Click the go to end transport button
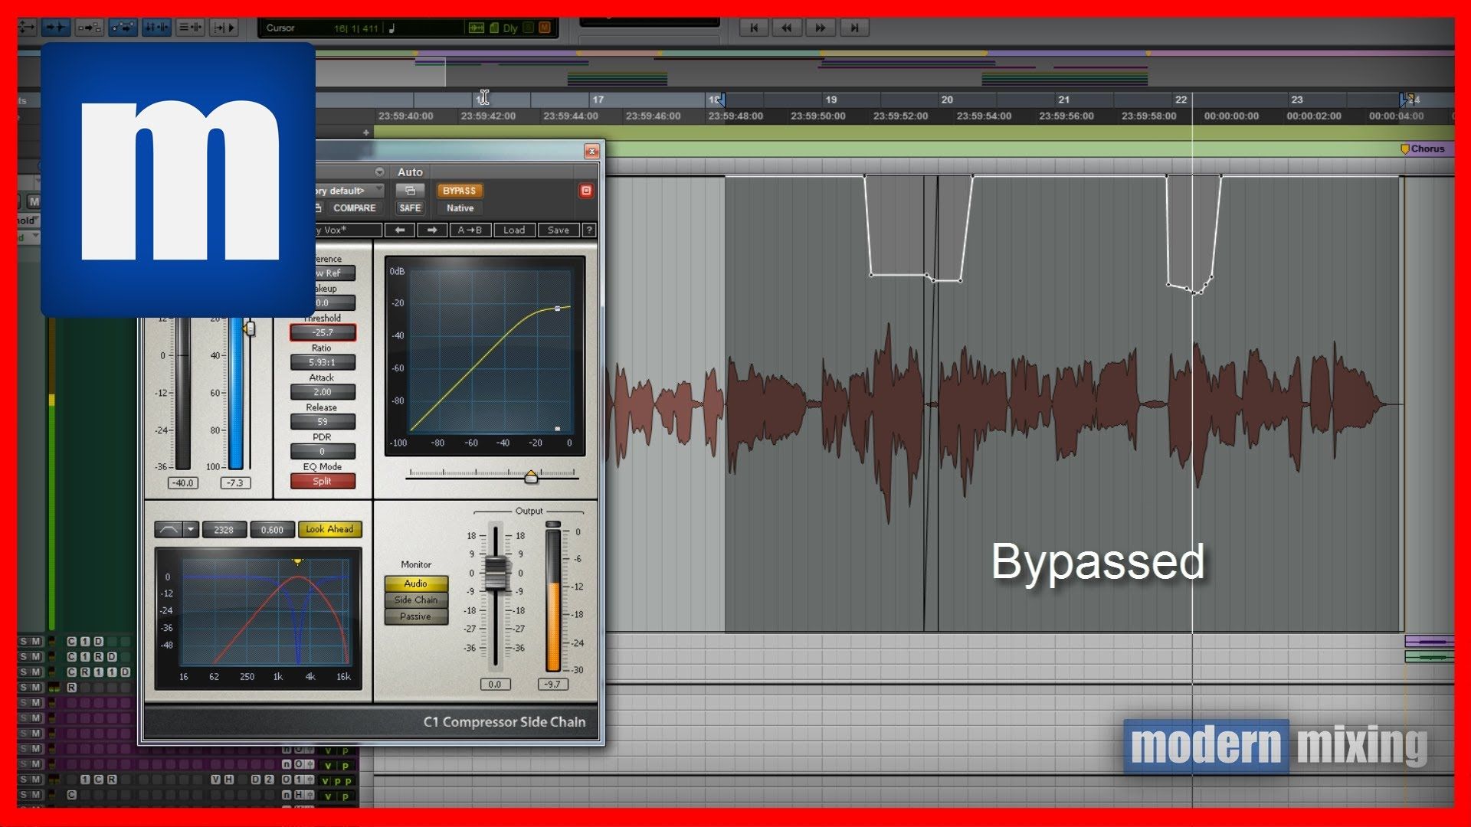 853,28
